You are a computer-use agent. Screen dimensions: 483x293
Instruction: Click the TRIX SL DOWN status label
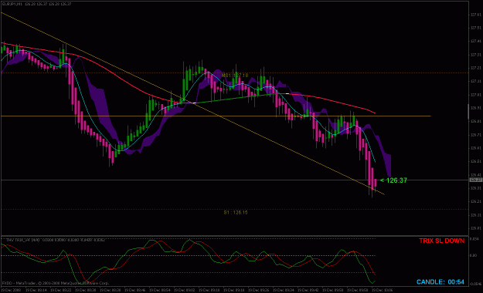pos(441,241)
